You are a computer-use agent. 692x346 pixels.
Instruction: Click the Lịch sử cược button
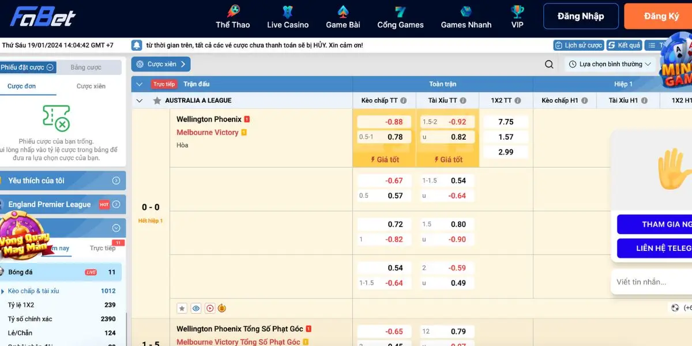point(578,45)
